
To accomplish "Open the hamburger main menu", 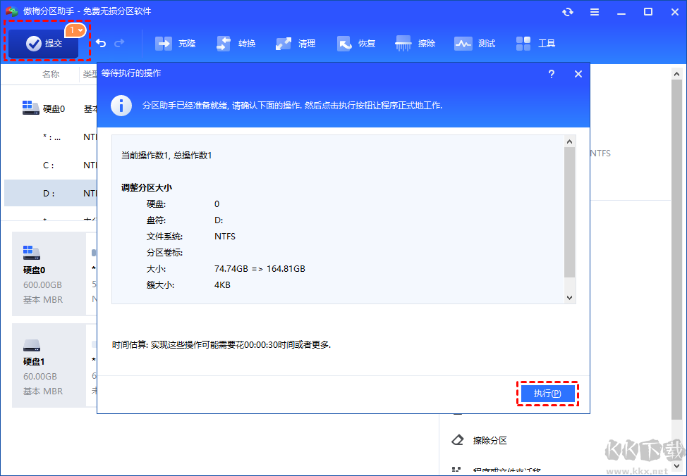I will pos(595,11).
